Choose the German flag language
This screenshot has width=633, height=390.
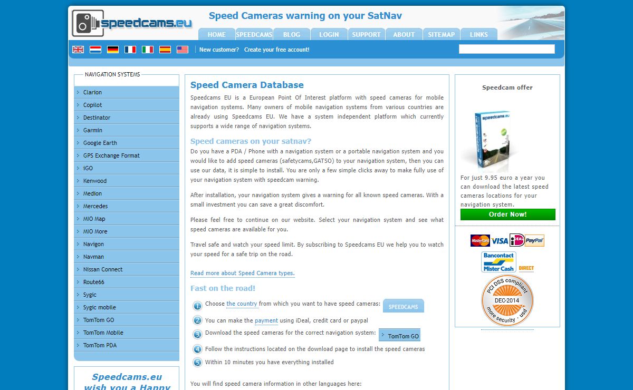coord(113,50)
